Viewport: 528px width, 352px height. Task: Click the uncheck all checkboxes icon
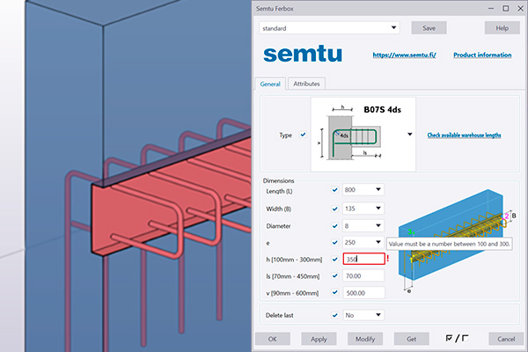465,338
